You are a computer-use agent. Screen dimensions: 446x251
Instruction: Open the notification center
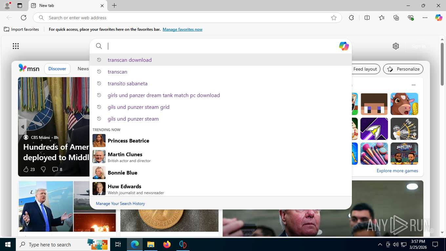click(435, 244)
